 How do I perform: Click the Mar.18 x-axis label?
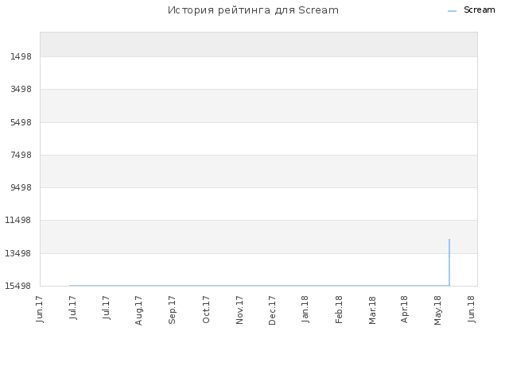pyautogui.click(x=372, y=310)
